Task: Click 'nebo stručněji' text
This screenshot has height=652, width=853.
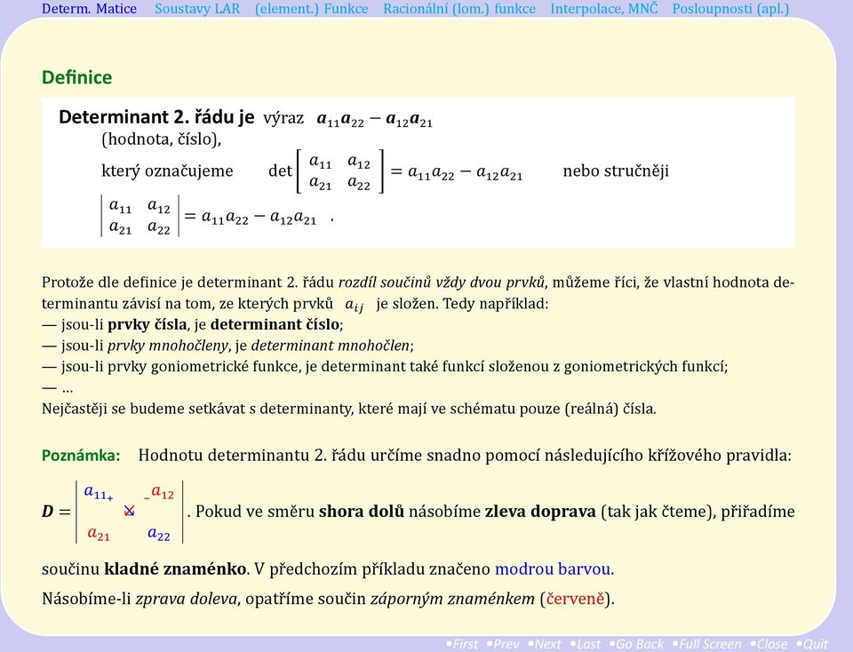Action: [616, 171]
